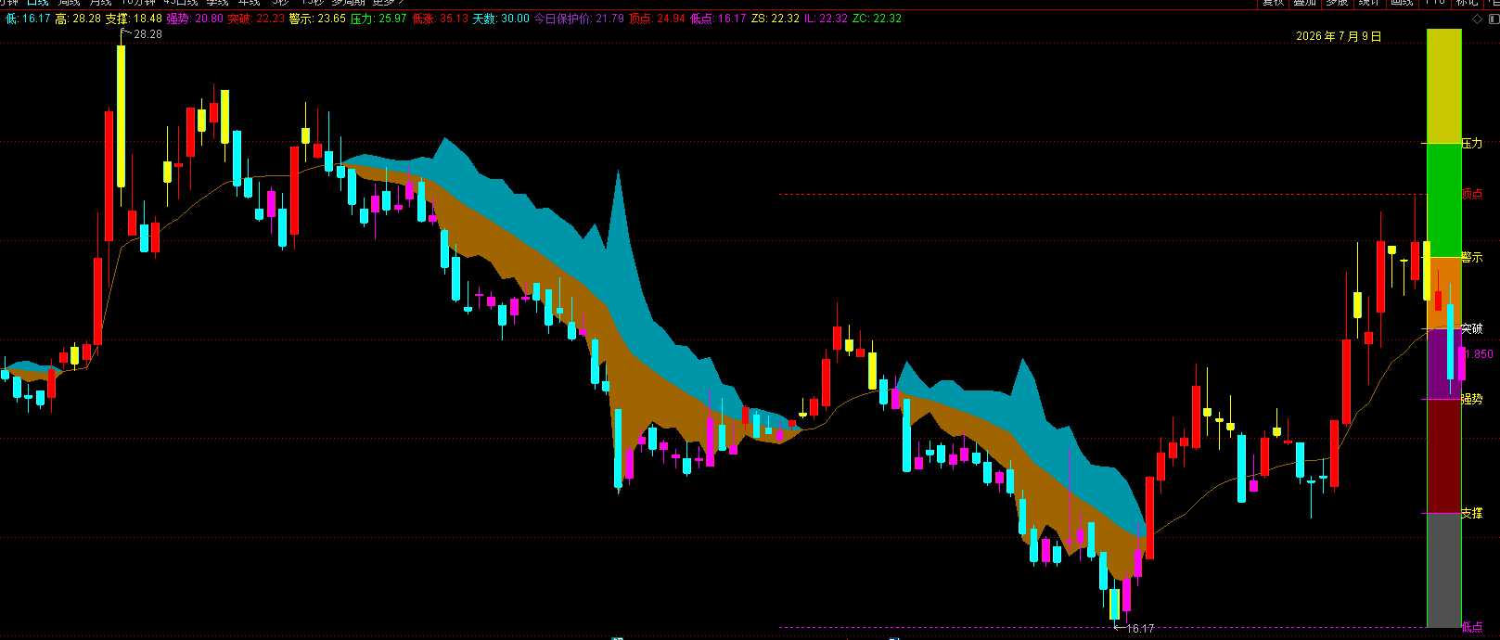Click the 低涨: 35.13 indicator value
This screenshot has height=640, width=1500.
(440, 19)
